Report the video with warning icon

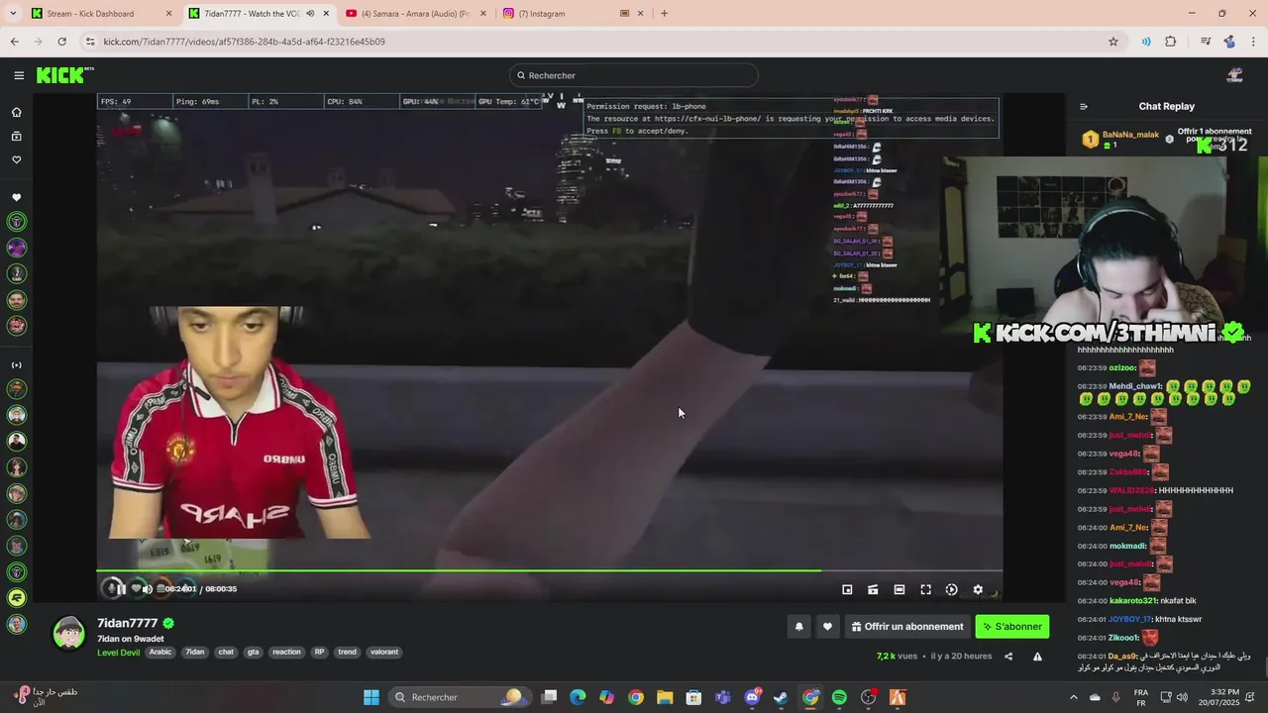[x=1037, y=656]
